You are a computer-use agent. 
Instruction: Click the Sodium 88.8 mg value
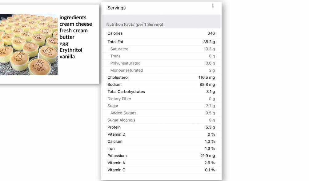207,85
